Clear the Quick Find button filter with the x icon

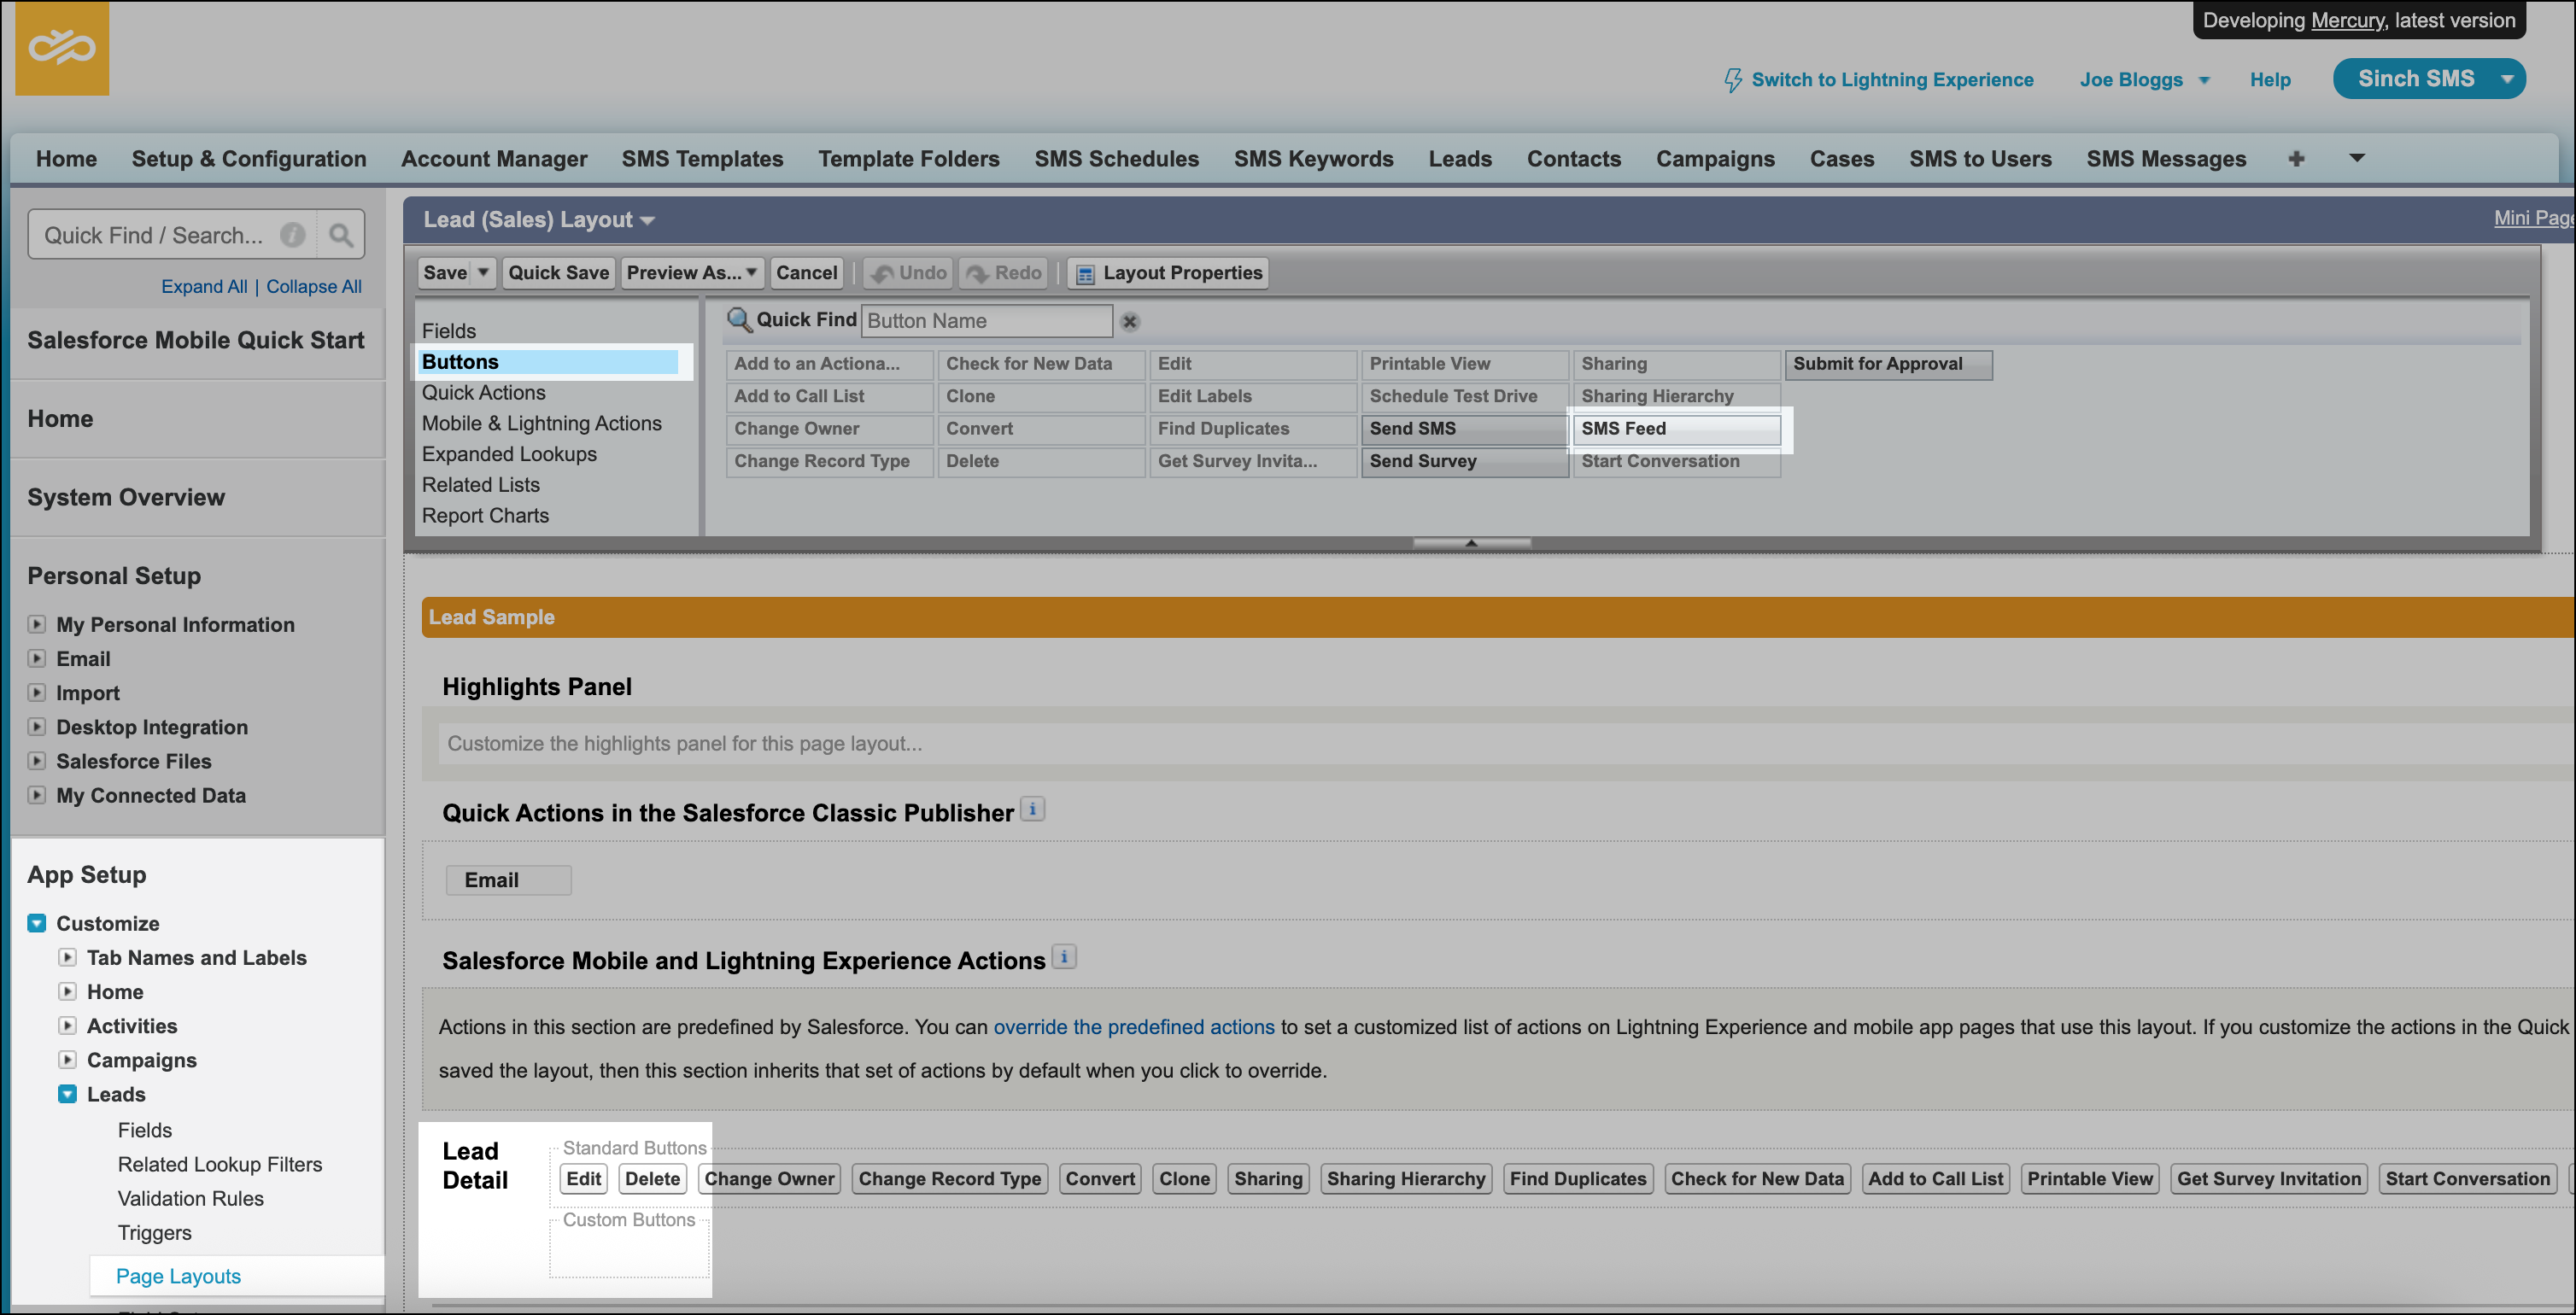tap(1131, 321)
